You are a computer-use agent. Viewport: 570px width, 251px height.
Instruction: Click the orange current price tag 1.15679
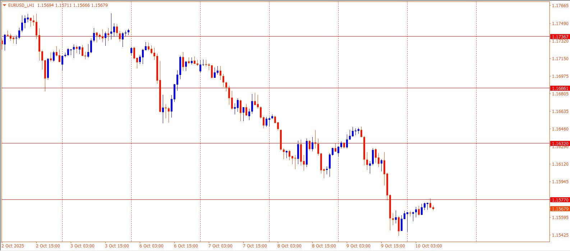point(560,209)
